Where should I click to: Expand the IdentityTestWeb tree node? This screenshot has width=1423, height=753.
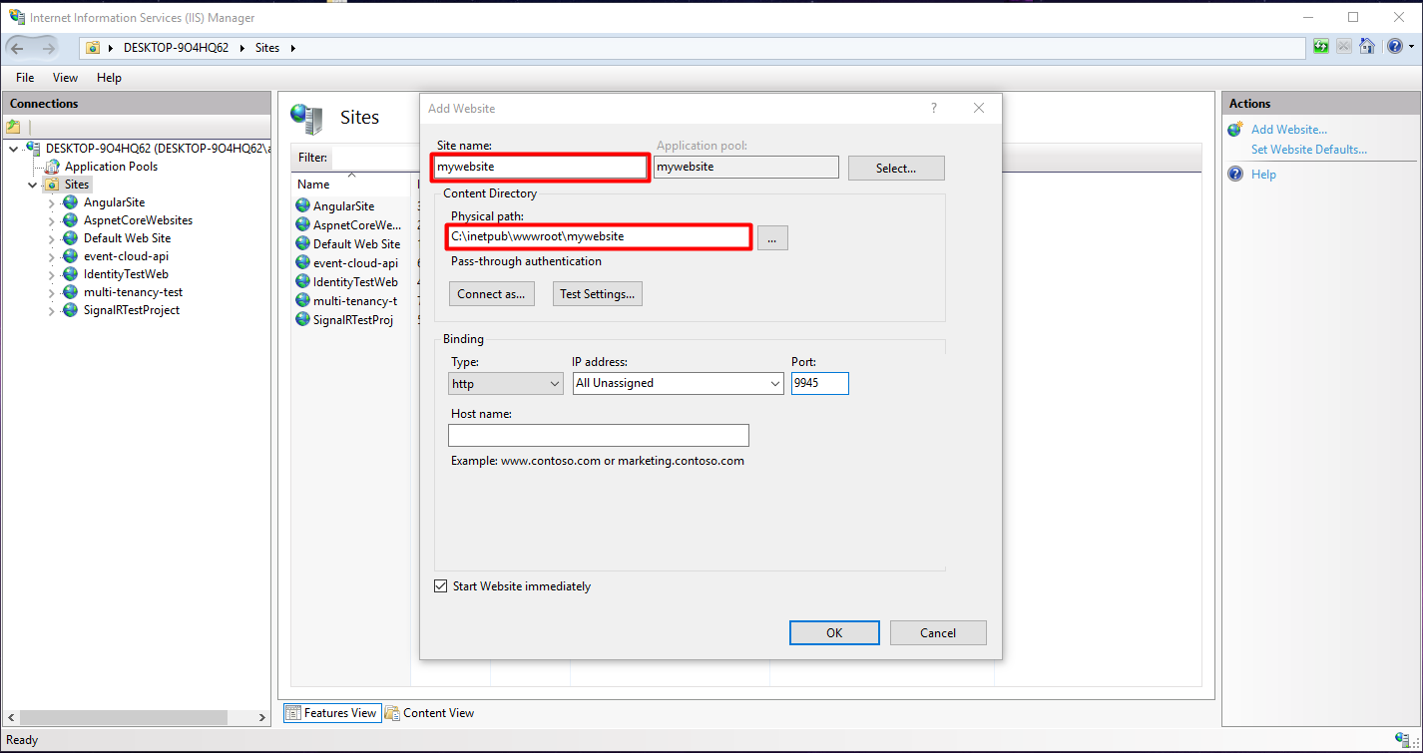(x=52, y=274)
